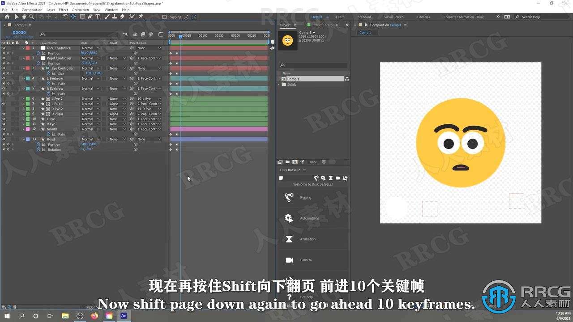Open L Pupil track matte Alpha dropdown

(x=116, y=104)
